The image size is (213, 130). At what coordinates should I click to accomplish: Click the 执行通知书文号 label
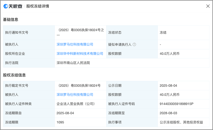coord(17,33)
